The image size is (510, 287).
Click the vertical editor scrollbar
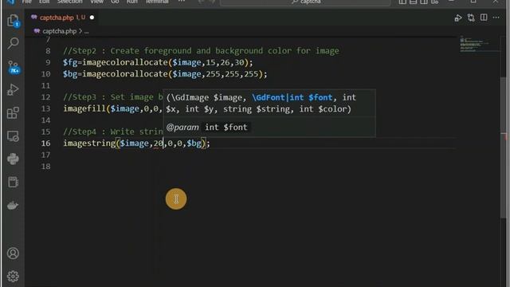click(x=504, y=147)
